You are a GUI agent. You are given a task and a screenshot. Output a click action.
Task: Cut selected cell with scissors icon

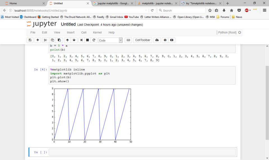(46, 40)
